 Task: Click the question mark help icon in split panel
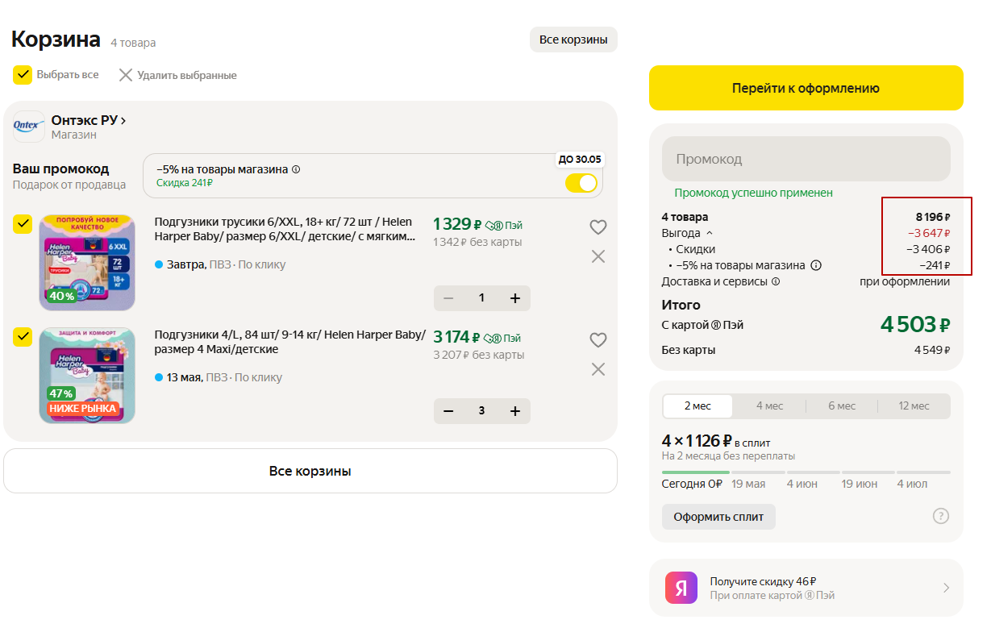coord(940,516)
